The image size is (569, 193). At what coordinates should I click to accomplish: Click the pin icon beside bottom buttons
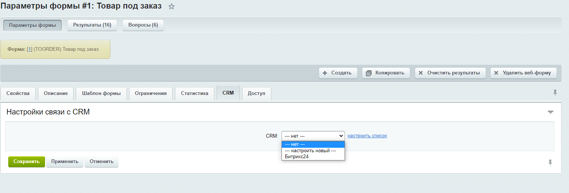click(550, 162)
